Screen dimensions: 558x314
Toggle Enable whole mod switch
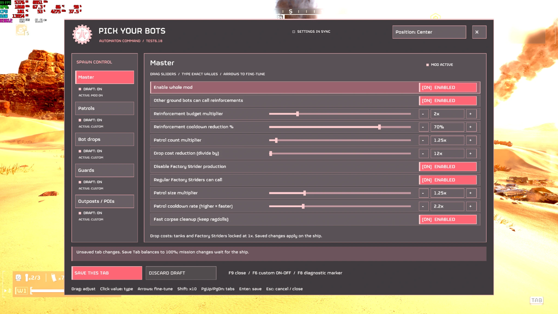pos(448,87)
